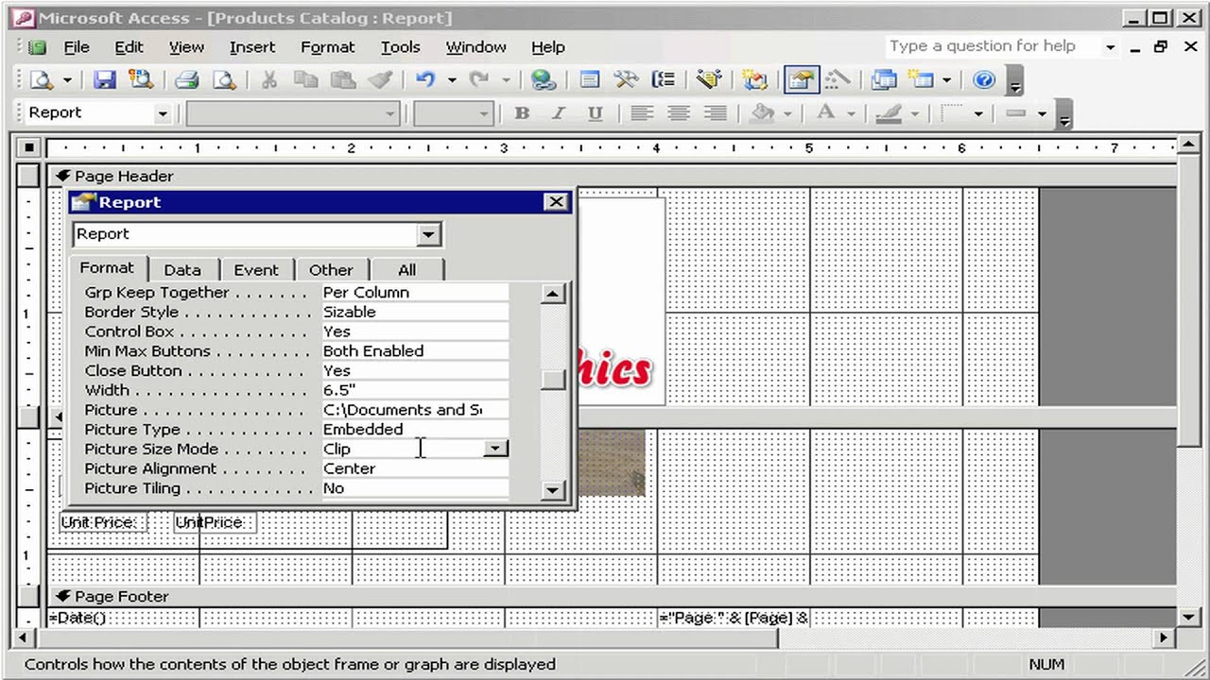Switch to the Data tab

tap(182, 270)
